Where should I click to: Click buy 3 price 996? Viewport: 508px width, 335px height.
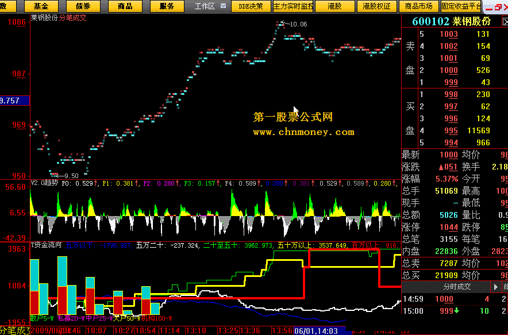pos(451,118)
